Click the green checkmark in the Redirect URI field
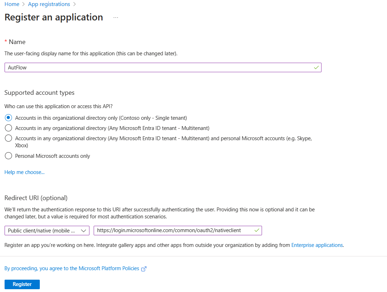 coord(256,230)
